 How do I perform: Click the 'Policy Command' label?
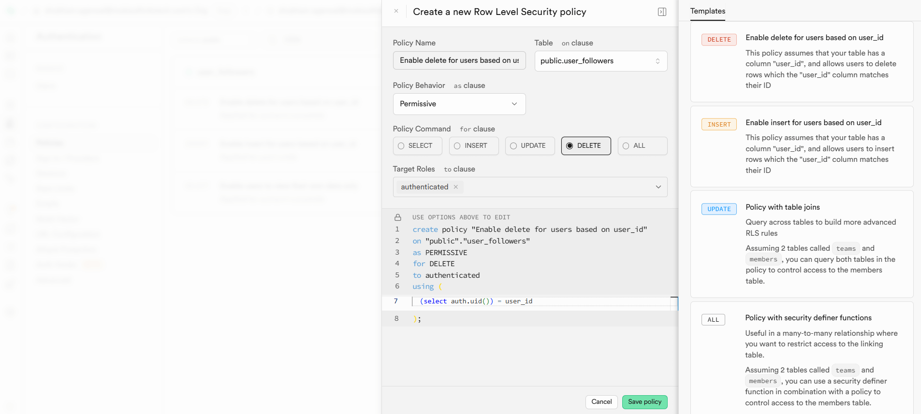(422, 129)
